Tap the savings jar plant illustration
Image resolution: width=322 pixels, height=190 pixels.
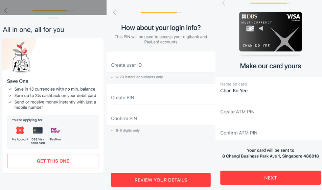tap(21, 57)
